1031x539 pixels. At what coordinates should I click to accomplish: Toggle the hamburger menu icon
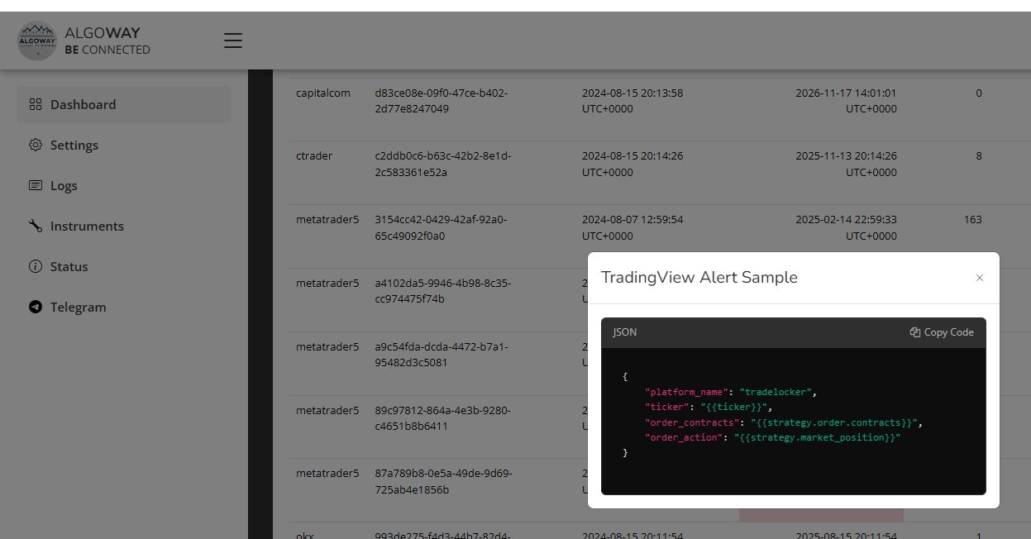click(x=233, y=41)
